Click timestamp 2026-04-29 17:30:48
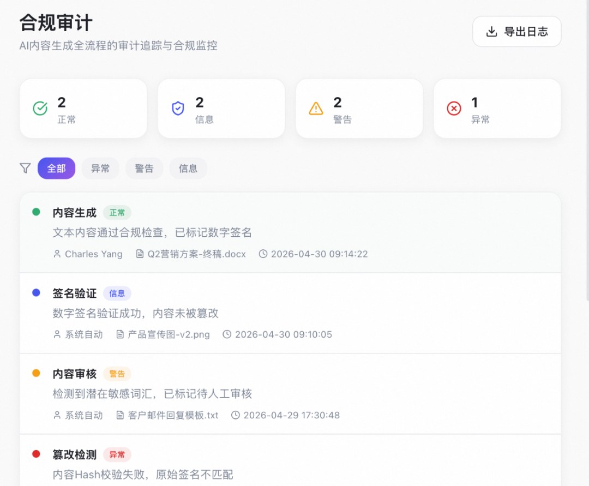This screenshot has height=486, width=589. click(291, 415)
